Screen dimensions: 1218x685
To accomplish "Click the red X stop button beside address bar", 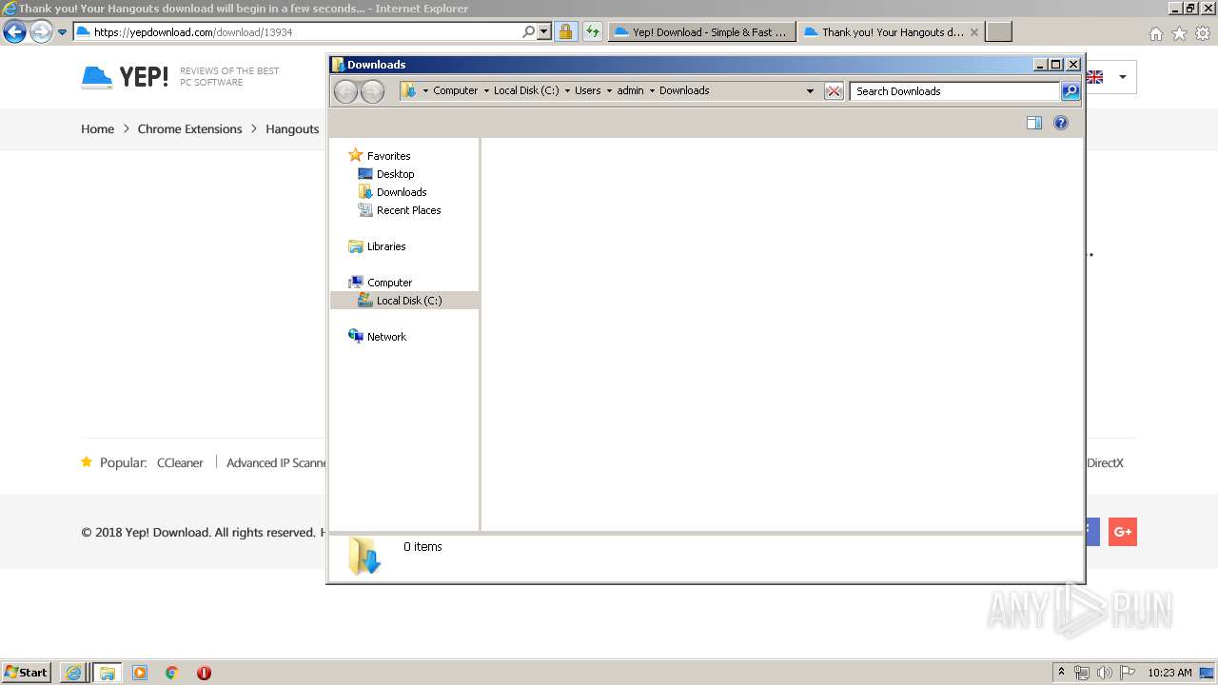I will coord(834,91).
